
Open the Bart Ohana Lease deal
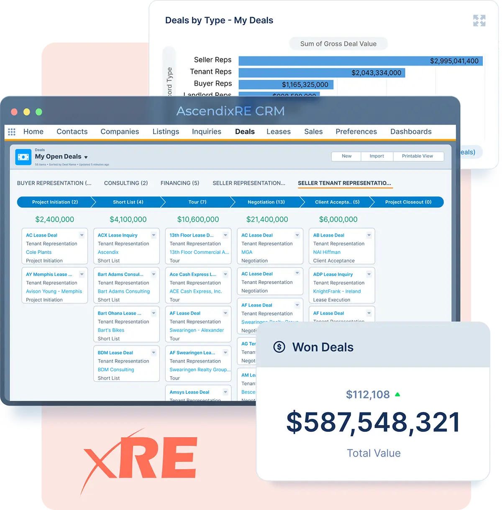(x=120, y=313)
